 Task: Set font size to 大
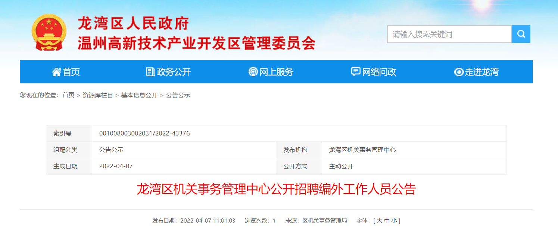click(379, 221)
